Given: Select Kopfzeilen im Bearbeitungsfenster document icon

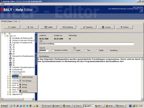Looking at the screenshot, I should click(11, 67).
